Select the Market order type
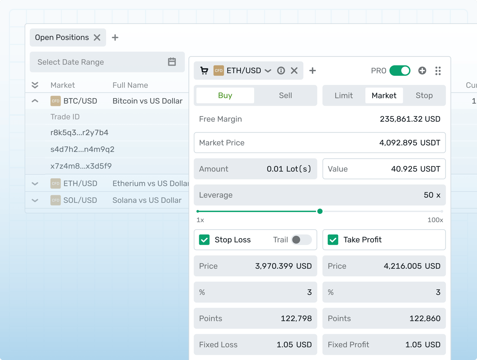This screenshot has height=360, width=477. click(384, 95)
